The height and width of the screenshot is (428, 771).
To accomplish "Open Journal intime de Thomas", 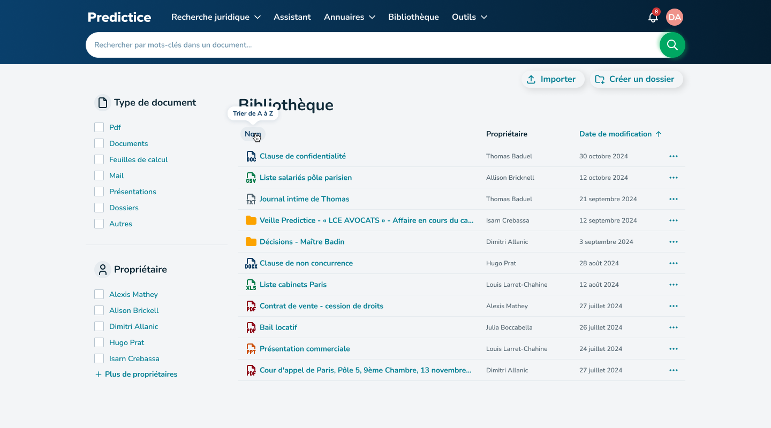I will pyautogui.click(x=304, y=199).
